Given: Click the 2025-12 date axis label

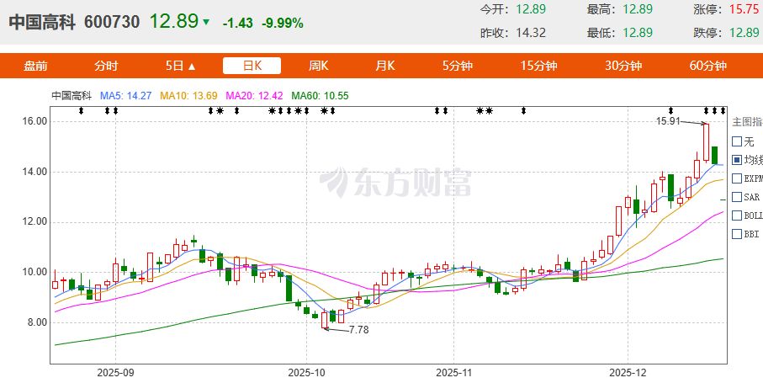Looking at the screenshot, I should pos(628,373).
